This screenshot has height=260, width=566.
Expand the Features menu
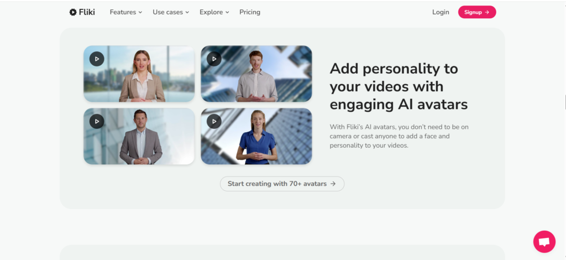(x=126, y=12)
